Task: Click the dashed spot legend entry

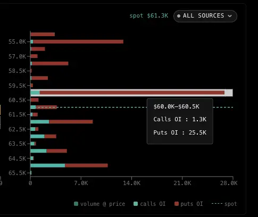Action: click(x=224, y=204)
